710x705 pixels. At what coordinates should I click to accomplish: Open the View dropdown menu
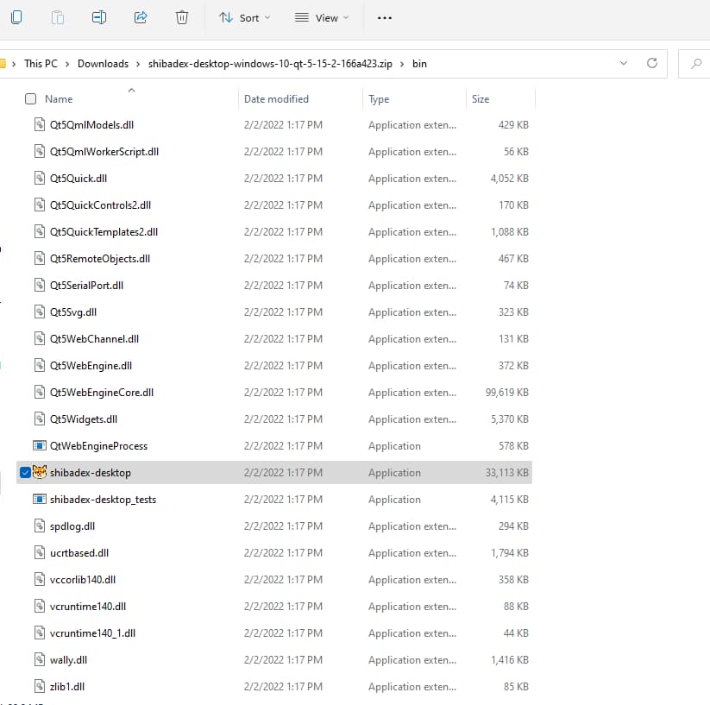(x=322, y=17)
